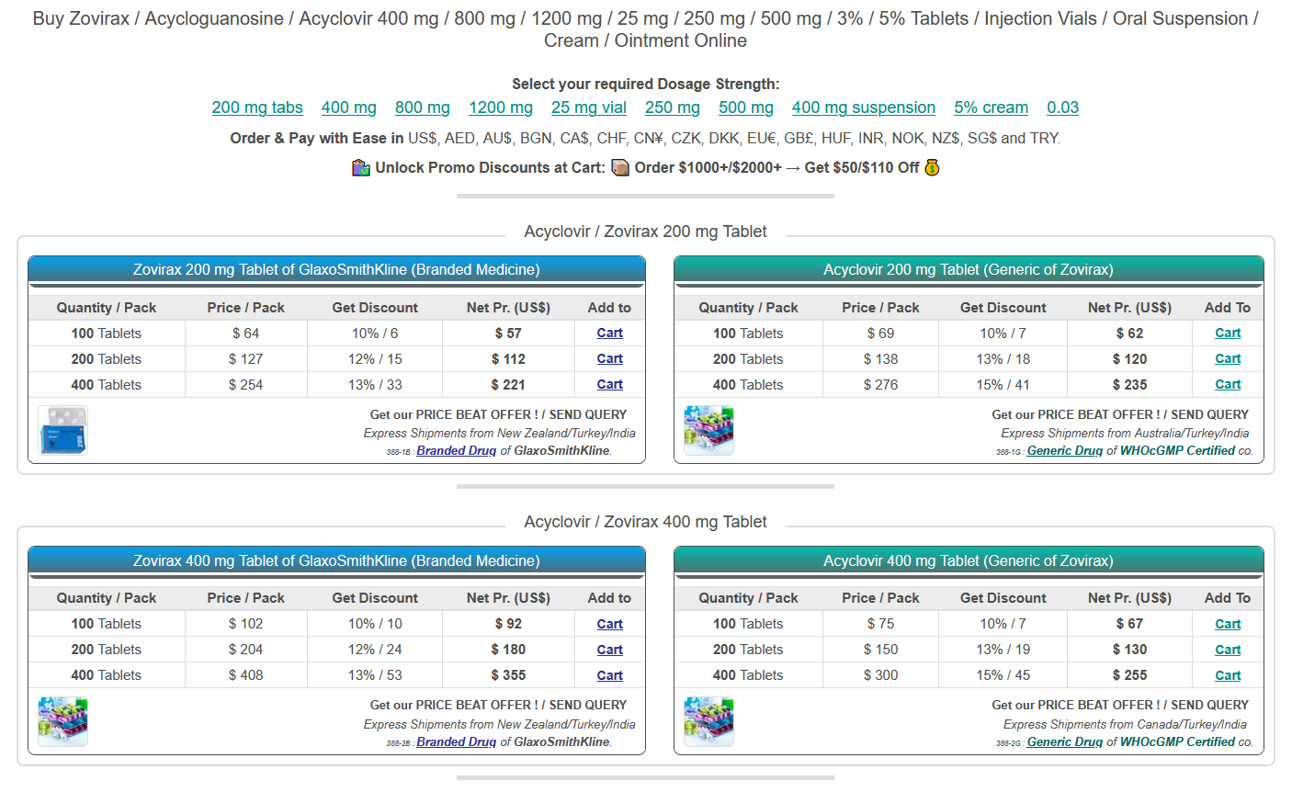Viewport: 1292px width, 792px height.
Task: Add 200 Zovirax 400 mg branded tablets to cart
Action: tap(609, 650)
